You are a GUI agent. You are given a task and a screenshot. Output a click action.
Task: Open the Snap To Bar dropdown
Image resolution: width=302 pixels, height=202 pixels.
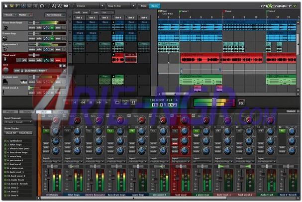121,6
